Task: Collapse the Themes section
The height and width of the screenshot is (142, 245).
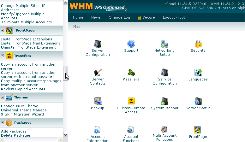Action: tap(2, 97)
